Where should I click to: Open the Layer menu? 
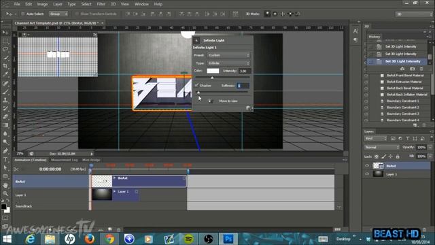(x=57, y=4)
